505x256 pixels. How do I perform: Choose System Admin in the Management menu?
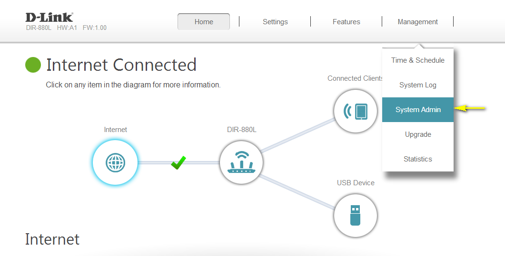pos(418,110)
